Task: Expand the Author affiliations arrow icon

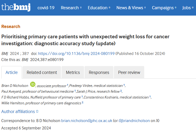Action: click(37, 111)
